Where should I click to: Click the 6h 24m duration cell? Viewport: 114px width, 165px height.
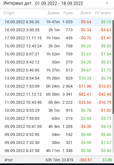[53, 86]
